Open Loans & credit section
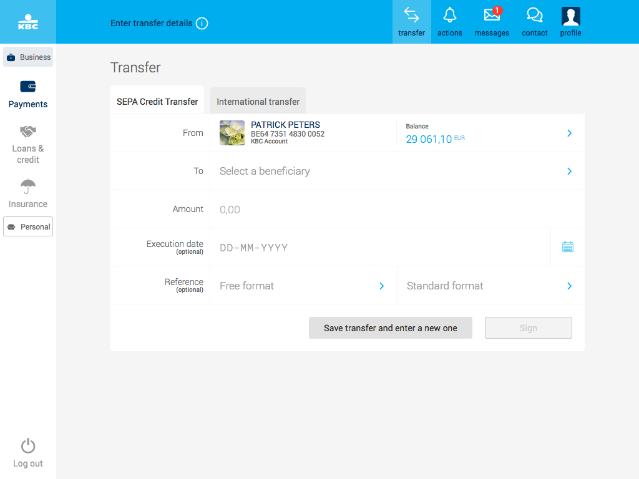This screenshot has width=639, height=479. 27,143
